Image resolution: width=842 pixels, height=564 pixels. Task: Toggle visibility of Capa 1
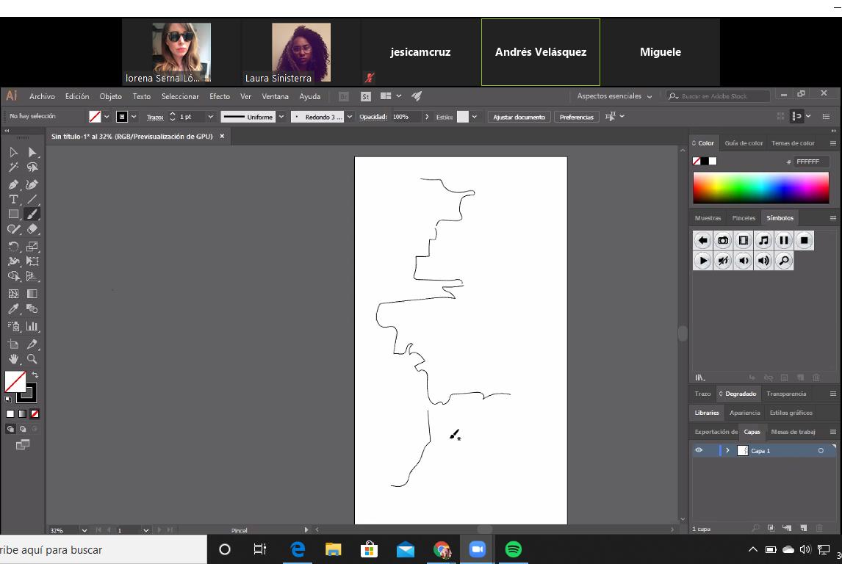pos(699,450)
